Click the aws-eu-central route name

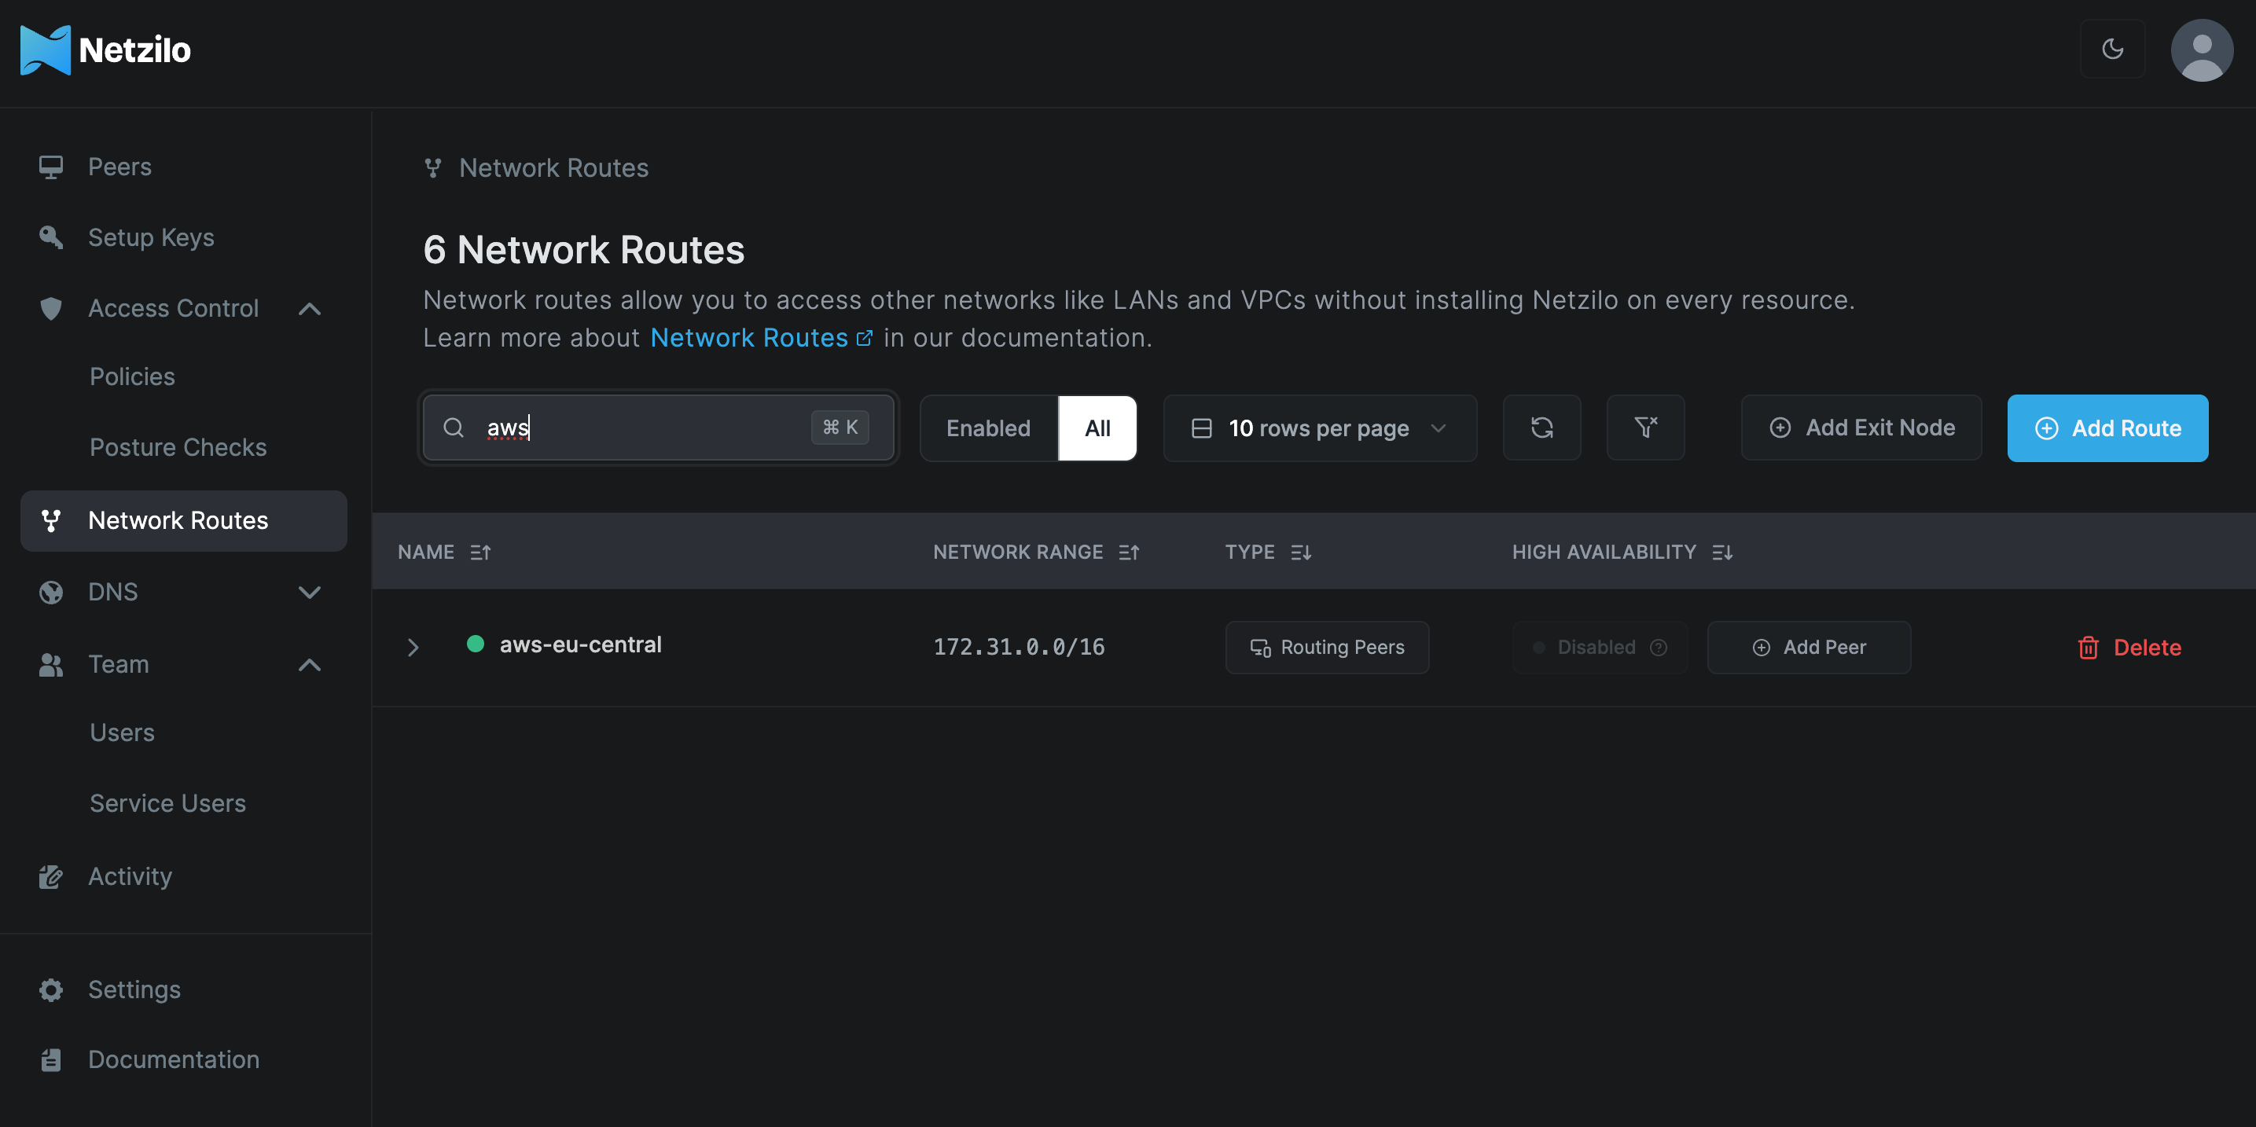coord(581,644)
